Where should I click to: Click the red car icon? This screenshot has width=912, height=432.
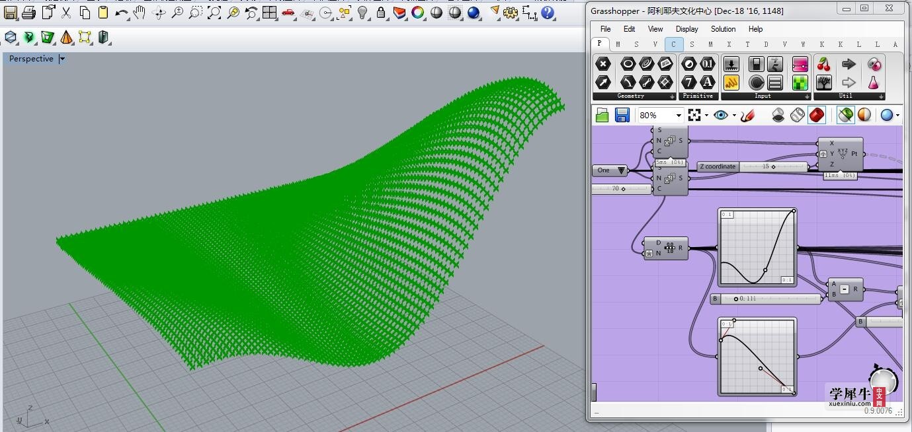click(x=288, y=12)
